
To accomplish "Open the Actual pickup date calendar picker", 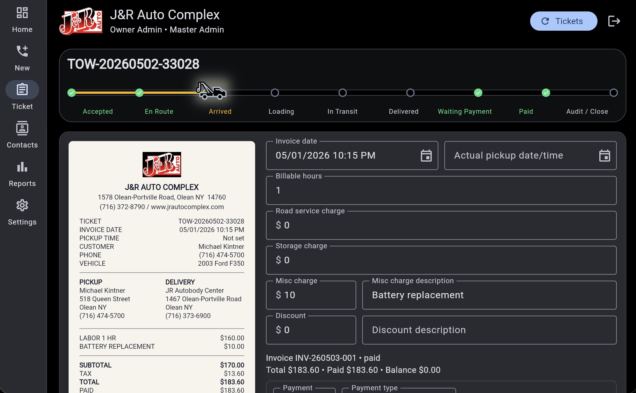I will click(x=604, y=156).
